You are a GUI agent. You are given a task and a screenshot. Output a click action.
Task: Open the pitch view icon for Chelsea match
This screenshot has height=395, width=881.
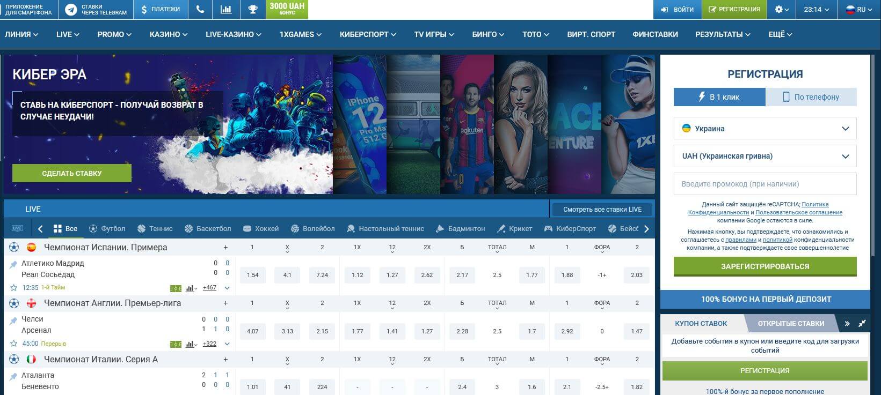pos(176,344)
